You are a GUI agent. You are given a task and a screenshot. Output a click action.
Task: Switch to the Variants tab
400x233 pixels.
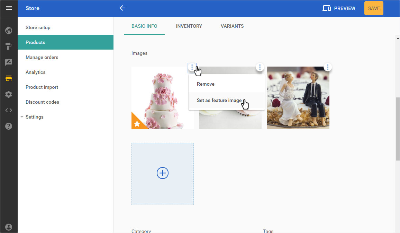[232, 26]
